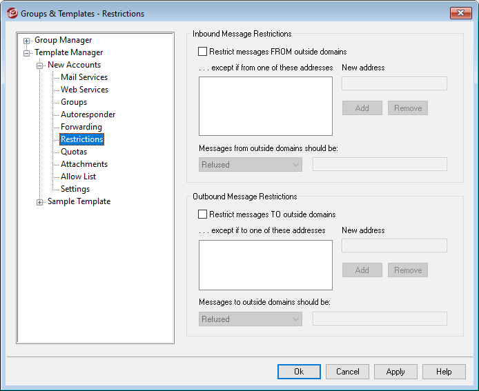The width and height of the screenshot is (479, 391).
Task: Select Allow List in the tree
Action: tap(78, 177)
